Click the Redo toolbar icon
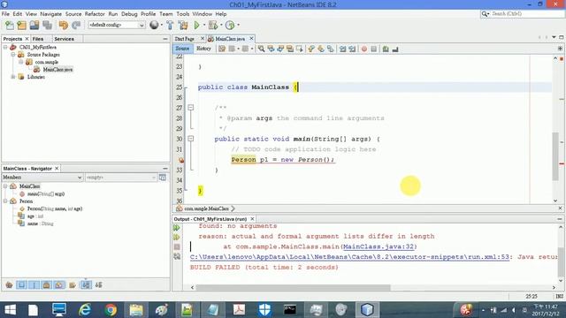This screenshot has height=318, width=566. click(x=76, y=26)
